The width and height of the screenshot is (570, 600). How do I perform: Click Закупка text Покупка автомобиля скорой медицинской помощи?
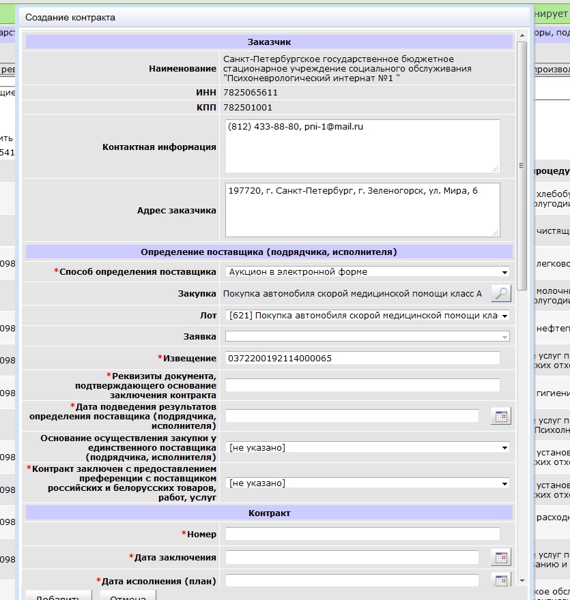[352, 294]
